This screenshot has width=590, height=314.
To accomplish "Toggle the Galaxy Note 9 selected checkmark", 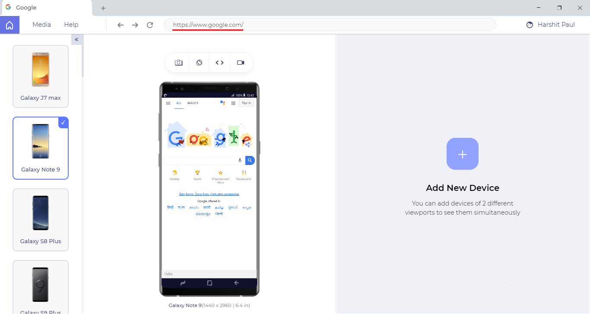I will 63,123.
